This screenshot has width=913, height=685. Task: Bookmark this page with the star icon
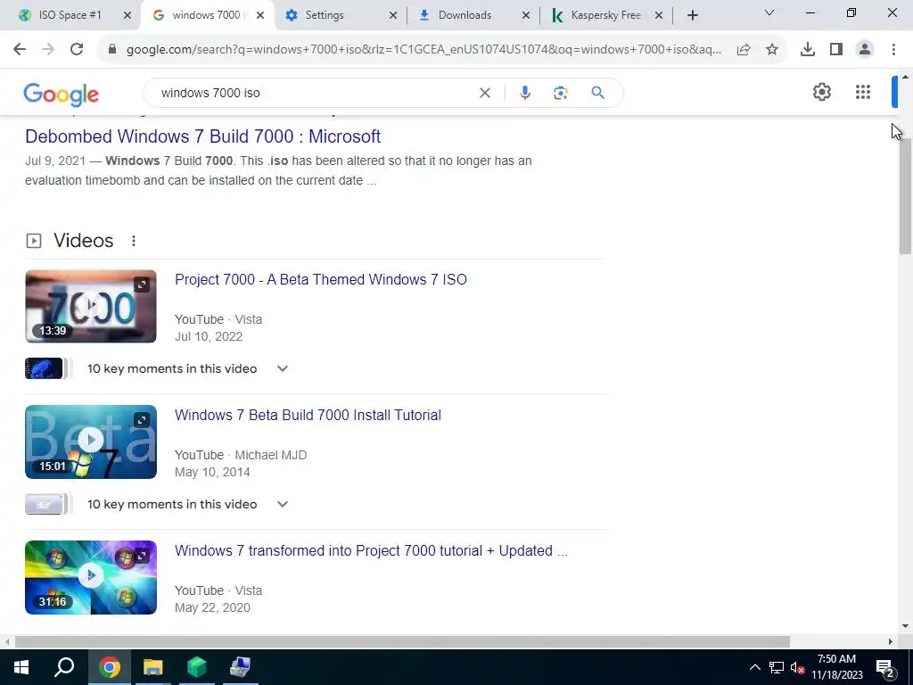(x=772, y=50)
